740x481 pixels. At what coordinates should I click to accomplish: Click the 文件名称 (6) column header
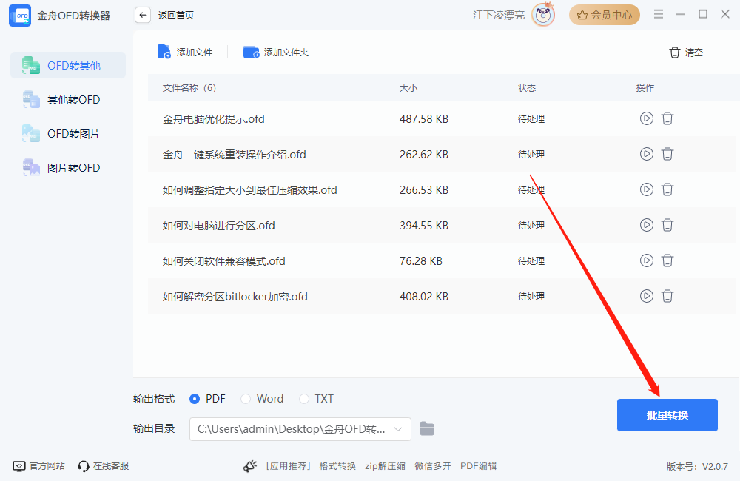click(189, 88)
